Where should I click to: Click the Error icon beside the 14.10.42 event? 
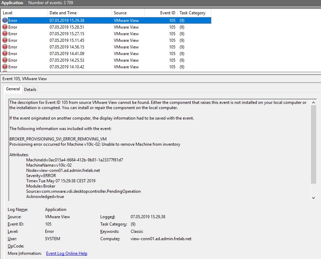[5, 67]
